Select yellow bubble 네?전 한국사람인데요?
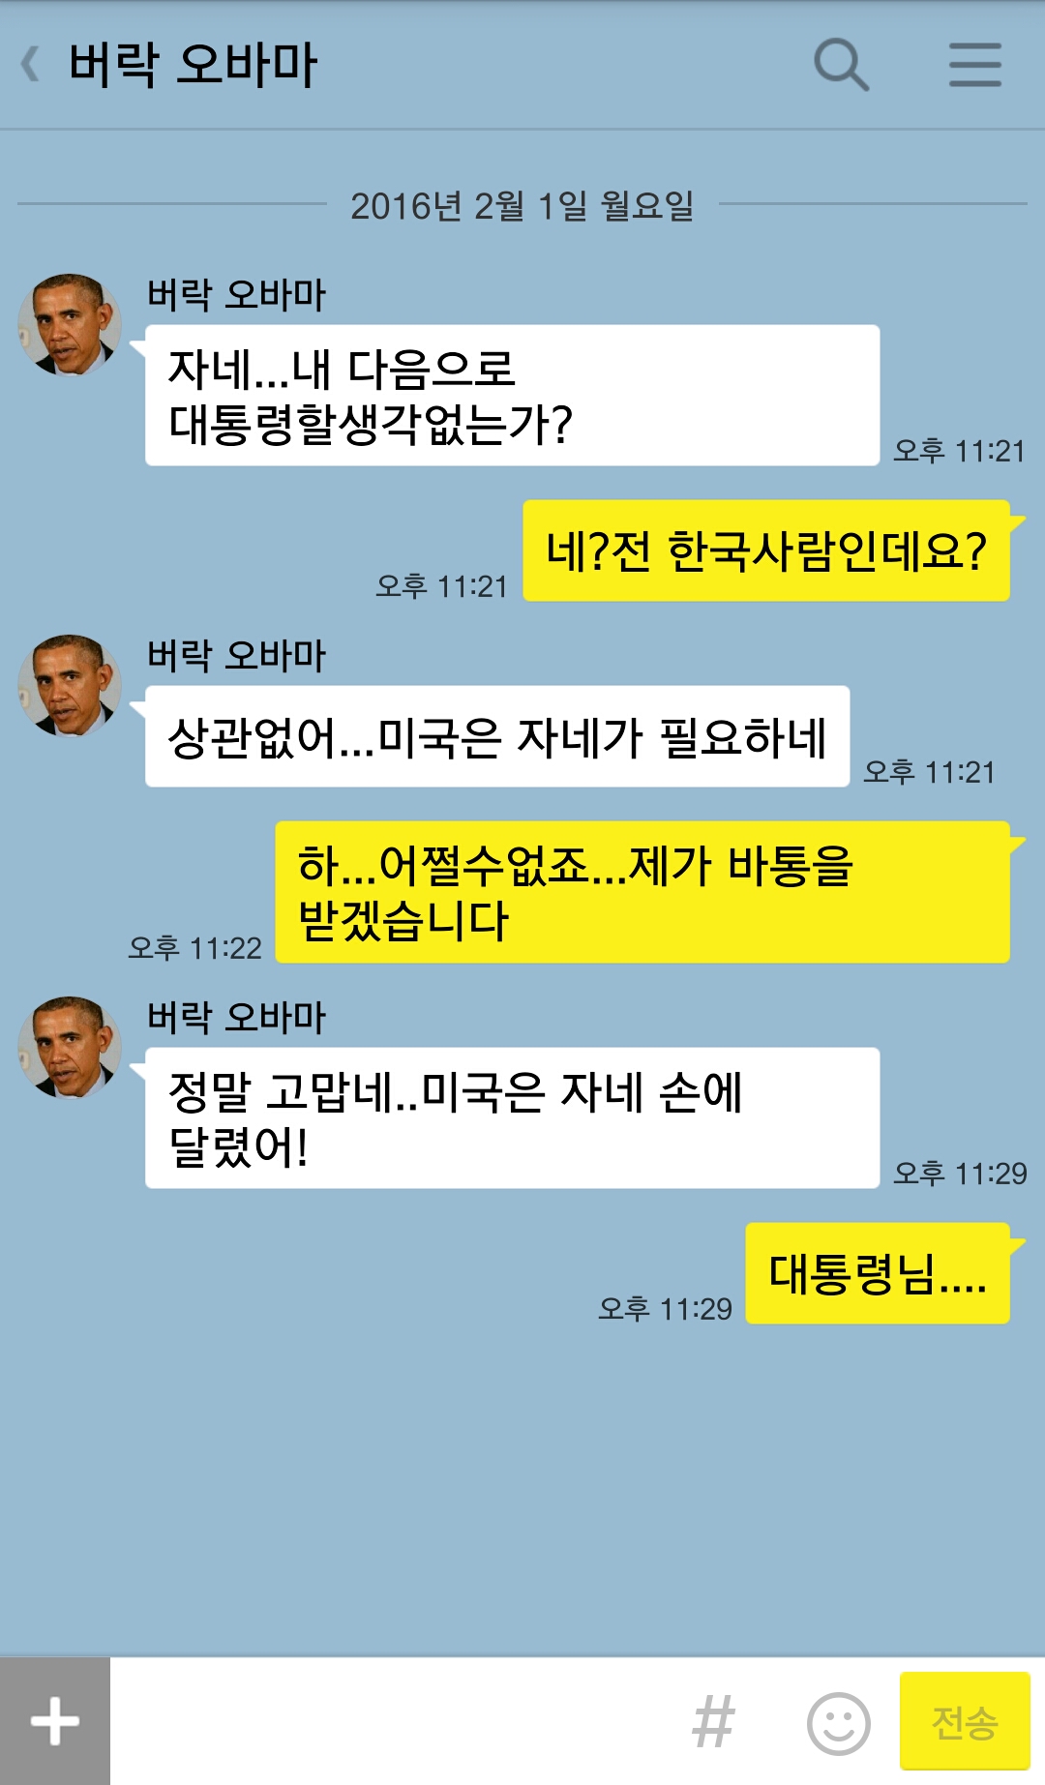 766,550
